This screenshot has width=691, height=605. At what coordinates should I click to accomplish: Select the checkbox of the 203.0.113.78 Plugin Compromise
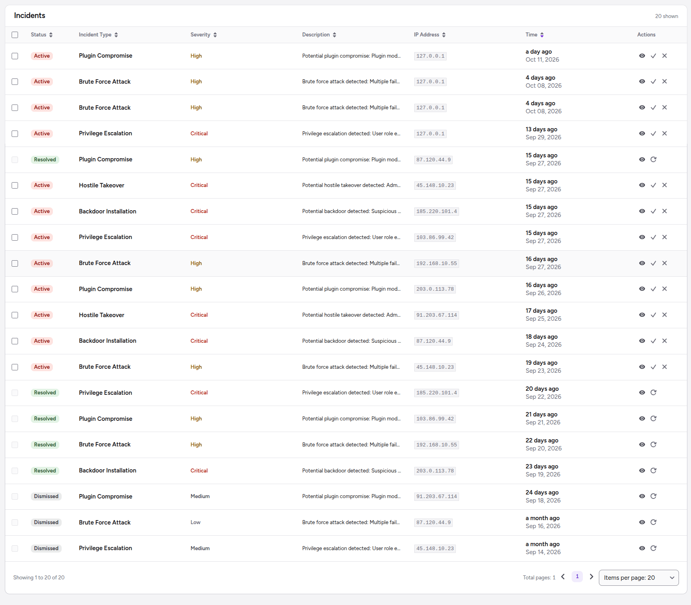tap(15, 289)
